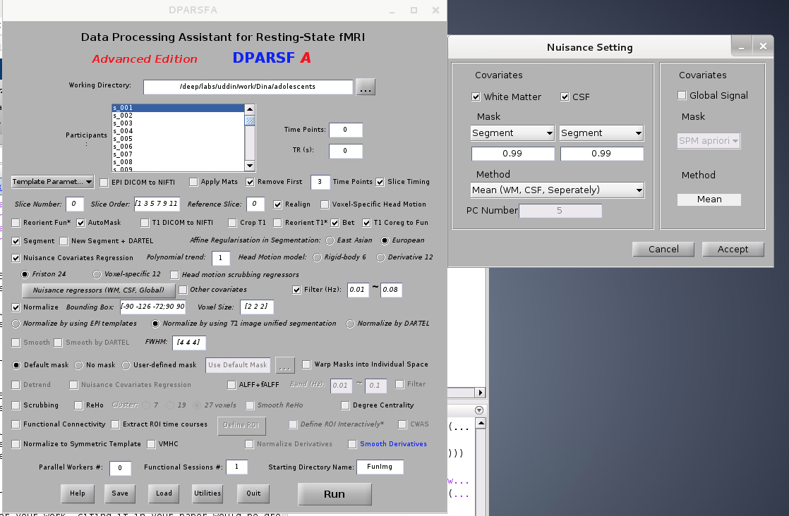This screenshot has width=789, height=516.
Task: Maximize the DPARSFA window
Action: click(414, 10)
